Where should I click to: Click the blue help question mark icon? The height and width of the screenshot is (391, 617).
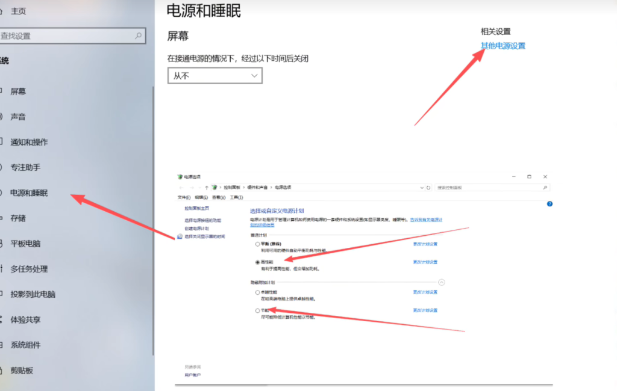coord(550,204)
